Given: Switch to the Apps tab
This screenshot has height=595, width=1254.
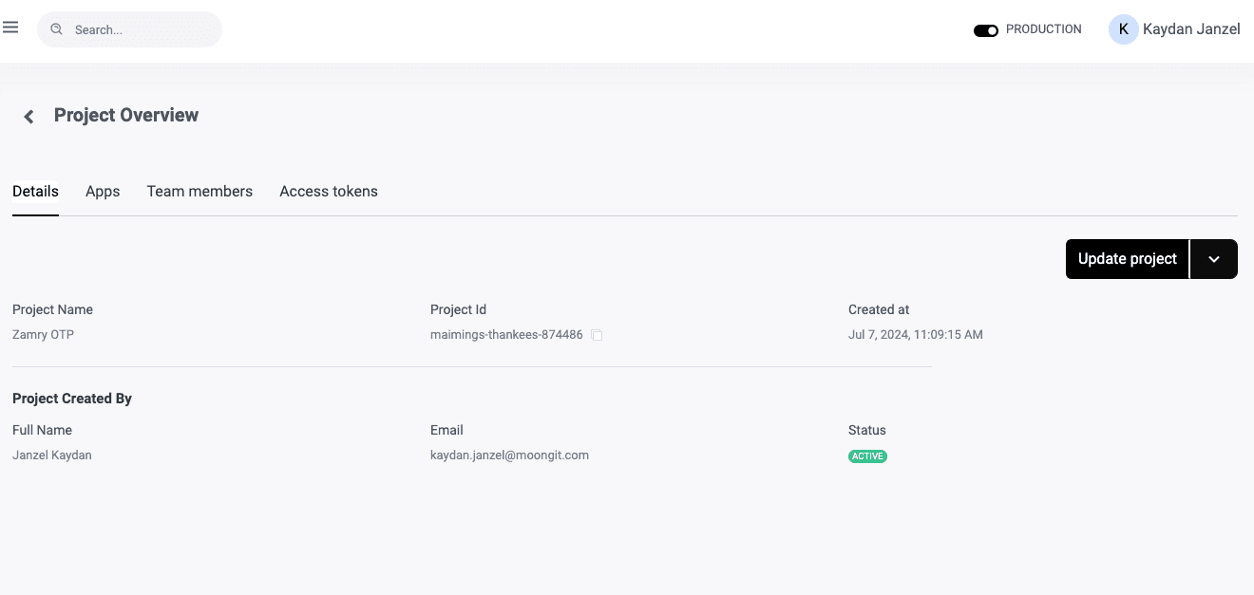Looking at the screenshot, I should (103, 192).
